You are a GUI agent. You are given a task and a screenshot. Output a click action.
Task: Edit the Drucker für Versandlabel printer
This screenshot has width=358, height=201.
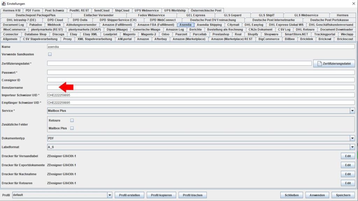pos(348,156)
